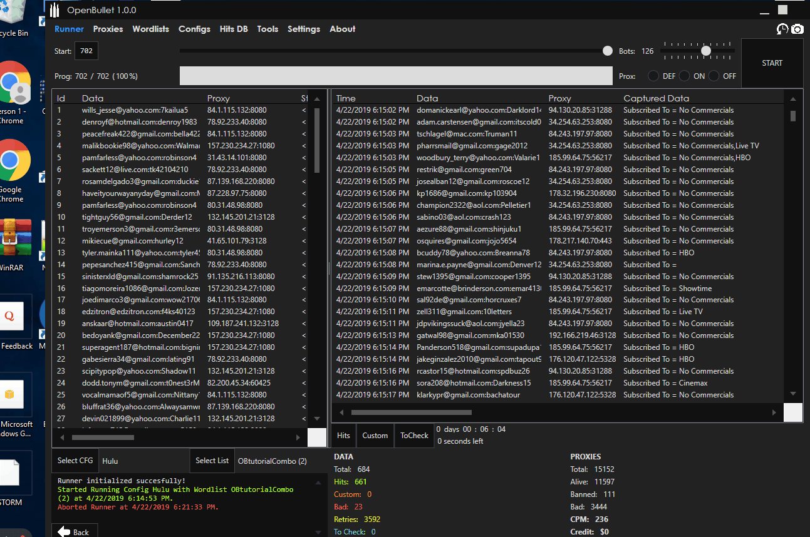The image size is (810, 537).
Task: Select hit row woodbury_terry@yahoo.com
Action: 558,158
